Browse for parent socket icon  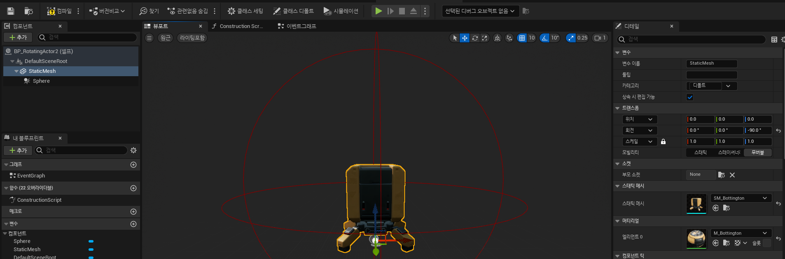click(722, 175)
